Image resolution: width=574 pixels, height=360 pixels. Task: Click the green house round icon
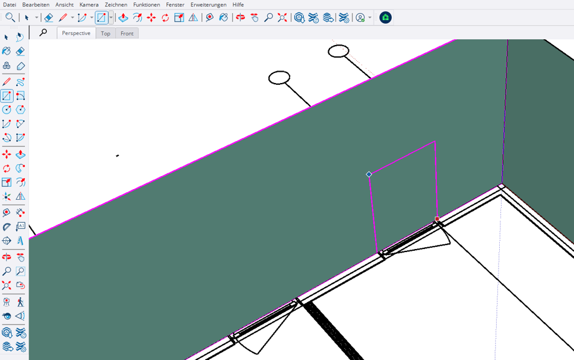pos(385,18)
